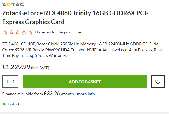
Task: Rate one star in reviews
Action: [x=5, y=32]
